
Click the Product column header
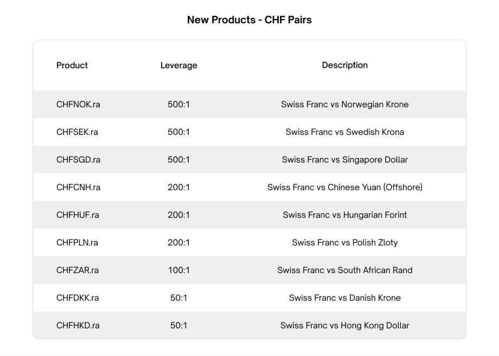[x=72, y=65]
